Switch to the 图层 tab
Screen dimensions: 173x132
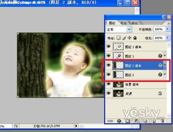112,23
